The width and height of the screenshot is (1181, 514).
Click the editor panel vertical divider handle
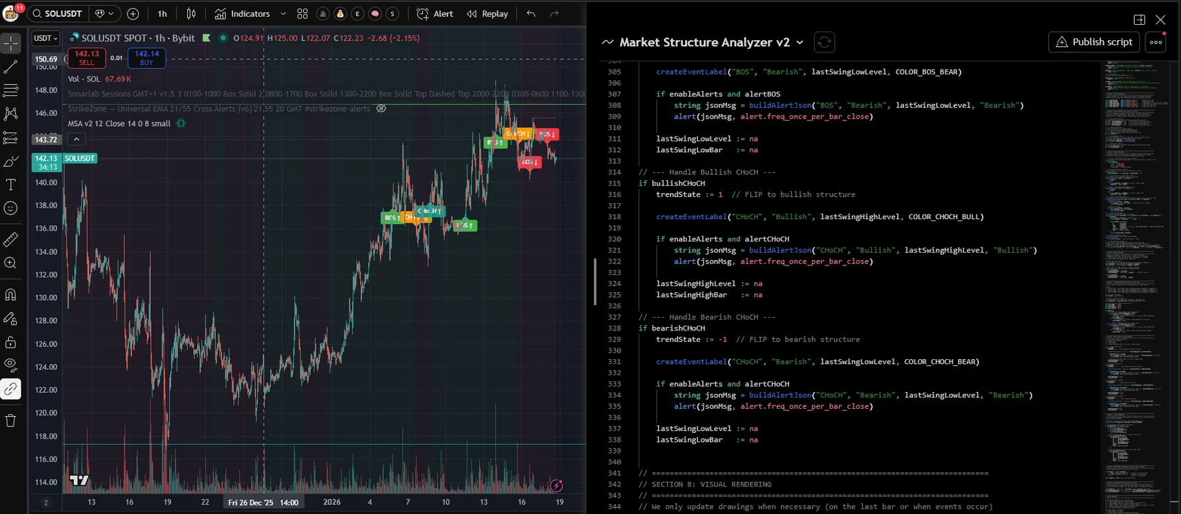coord(595,281)
